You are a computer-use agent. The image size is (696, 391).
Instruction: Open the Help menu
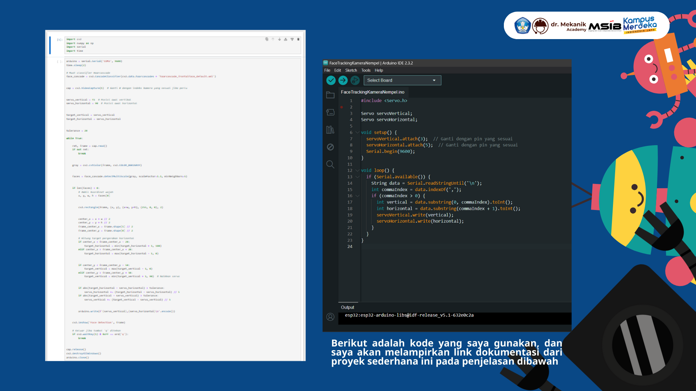pyautogui.click(x=379, y=70)
